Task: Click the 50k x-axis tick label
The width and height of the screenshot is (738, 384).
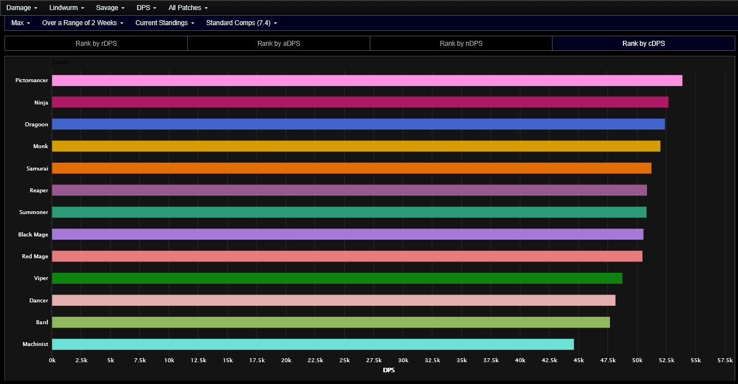Action: point(637,361)
